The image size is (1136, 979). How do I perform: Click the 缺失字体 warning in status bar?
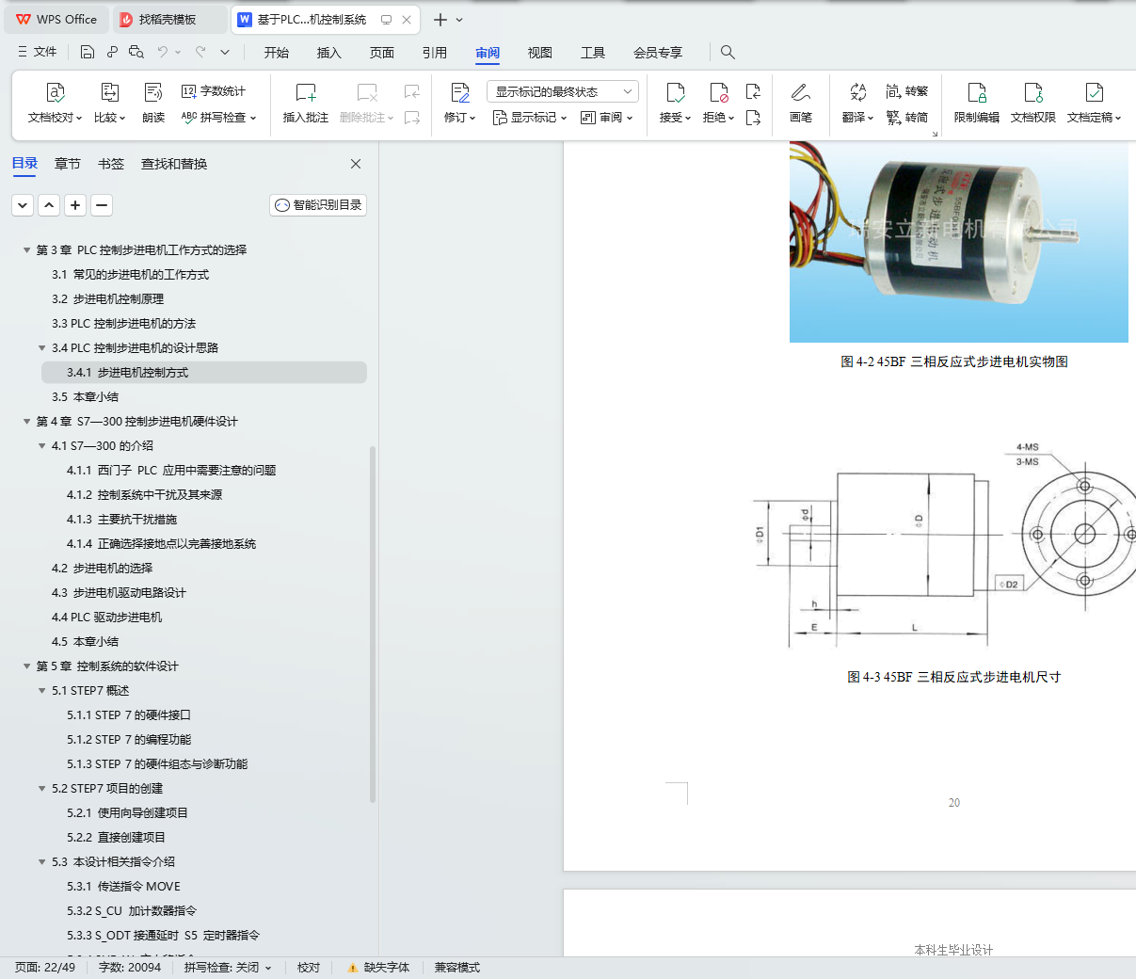coord(378,968)
